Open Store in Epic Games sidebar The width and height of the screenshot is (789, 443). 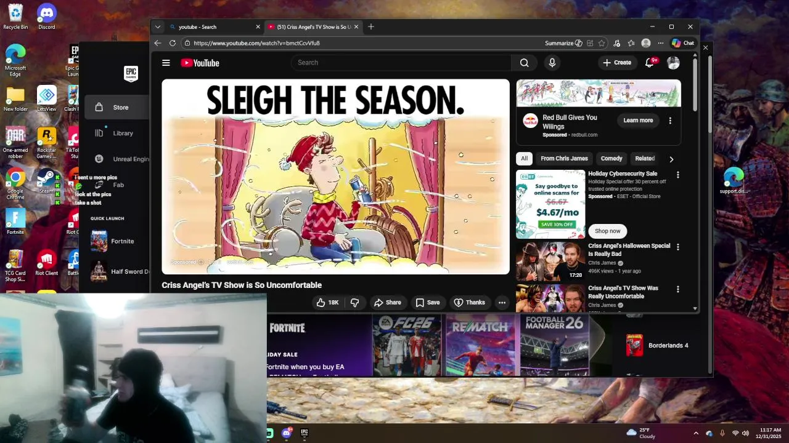[x=117, y=107]
